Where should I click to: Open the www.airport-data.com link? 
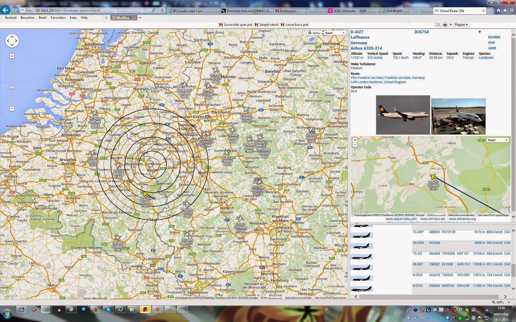point(401,219)
